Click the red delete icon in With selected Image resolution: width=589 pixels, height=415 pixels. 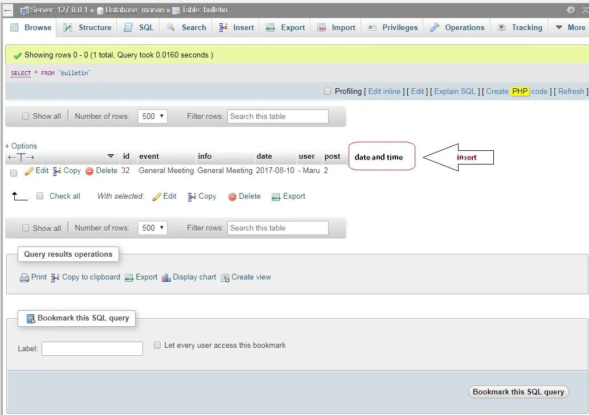point(232,197)
